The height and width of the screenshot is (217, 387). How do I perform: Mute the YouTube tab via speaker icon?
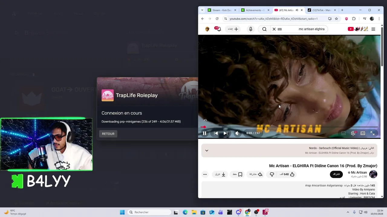pyautogui.click(x=297, y=10)
